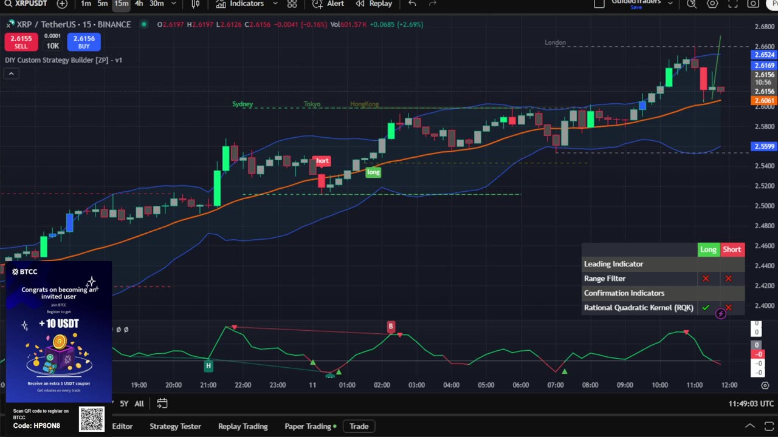The image size is (778, 437).
Task: Expand the timeframe interval dropdown
Action: tap(174, 4)
